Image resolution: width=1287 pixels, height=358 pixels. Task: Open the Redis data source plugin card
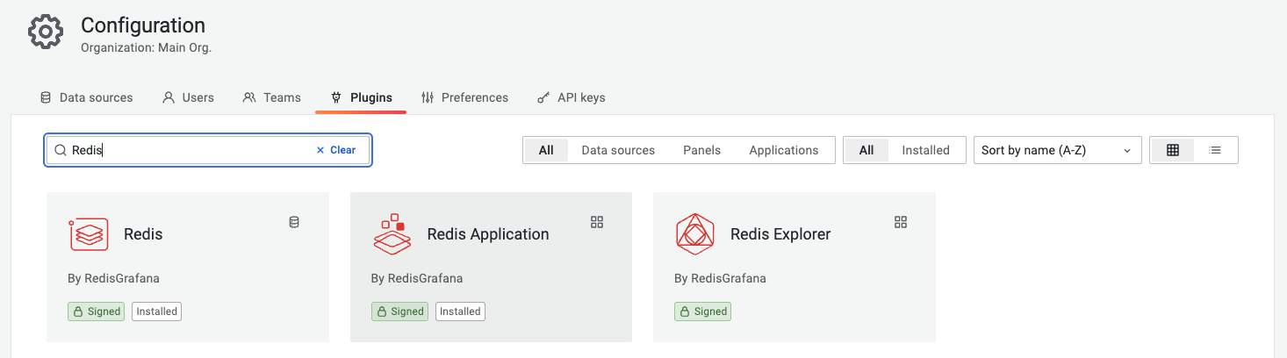[x=188, y=267]
